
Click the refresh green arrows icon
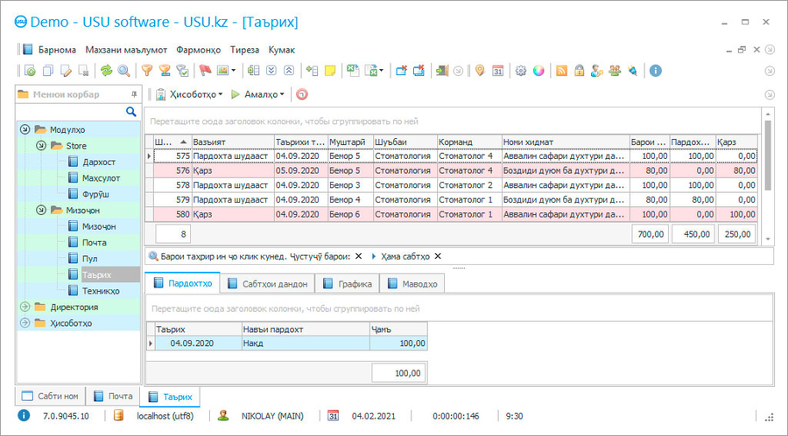point(106,71)
